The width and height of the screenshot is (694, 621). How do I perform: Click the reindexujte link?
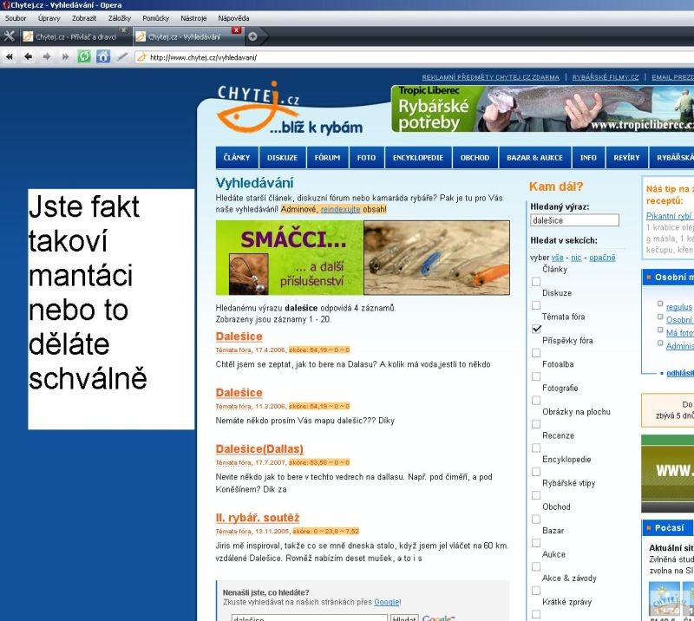click(x=340, y=209)
